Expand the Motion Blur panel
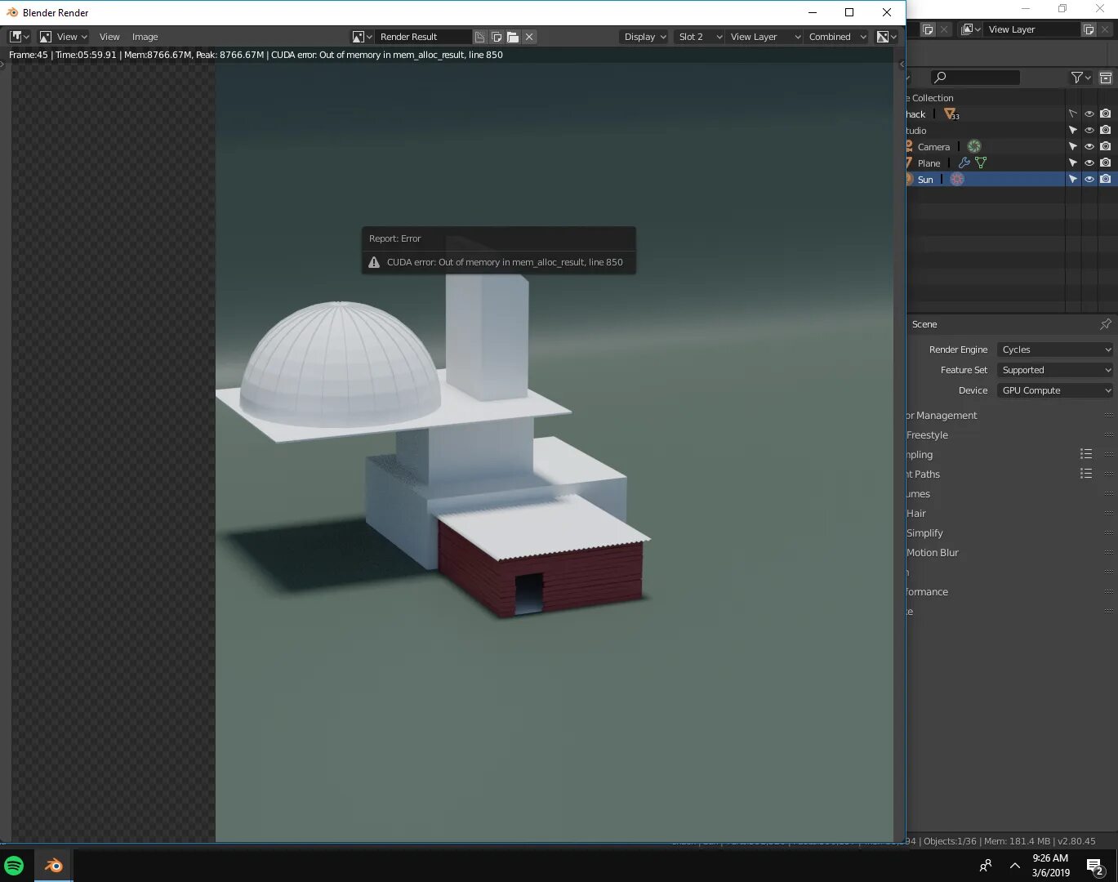Viewport: 1118px width, 882px height. pyautogui.click(x=932, y=553)
